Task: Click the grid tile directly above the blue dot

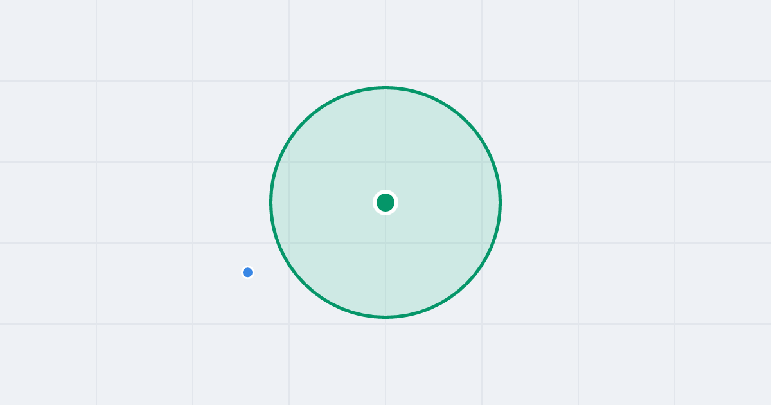Action: (x=241, y=203)
